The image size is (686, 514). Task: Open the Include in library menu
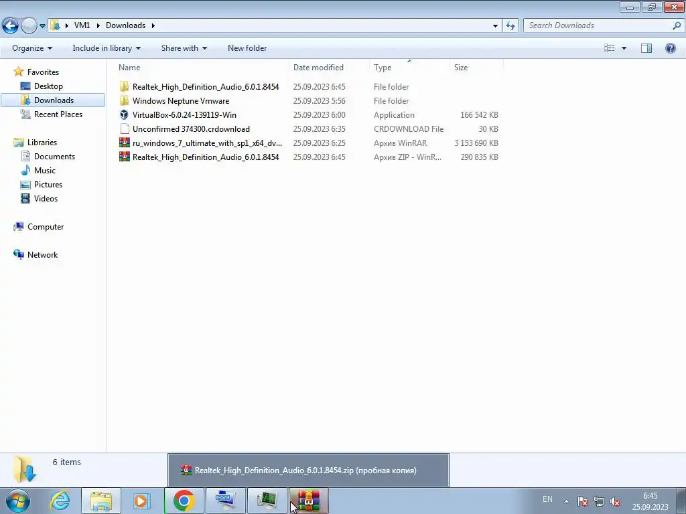(x=107, y=48)
